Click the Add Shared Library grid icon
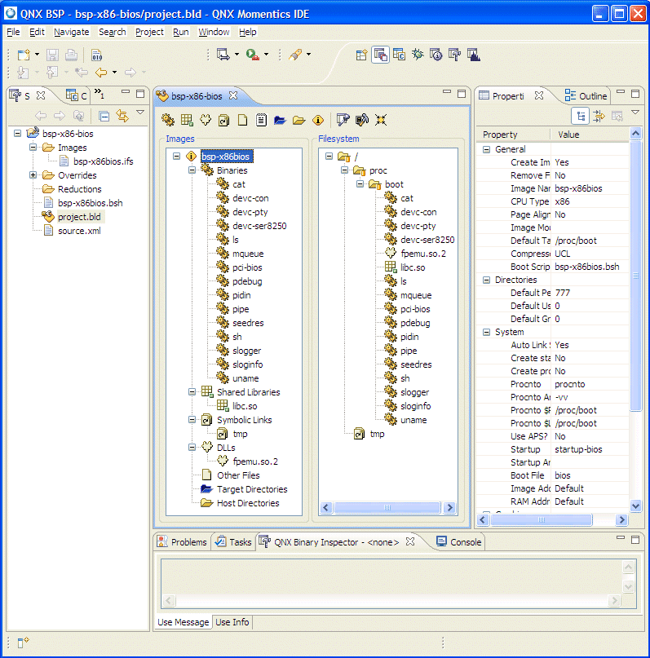Viewport: 650px width, 658px height. [x=187, y=120]
